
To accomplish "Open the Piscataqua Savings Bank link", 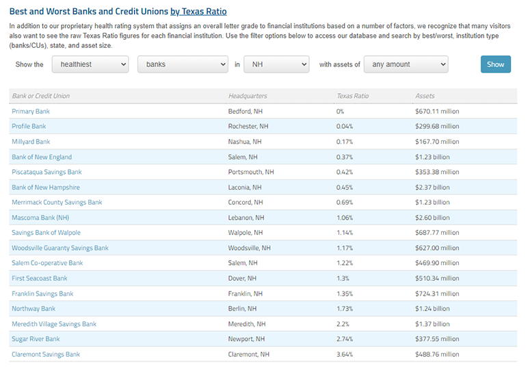I will click(47, 172).
